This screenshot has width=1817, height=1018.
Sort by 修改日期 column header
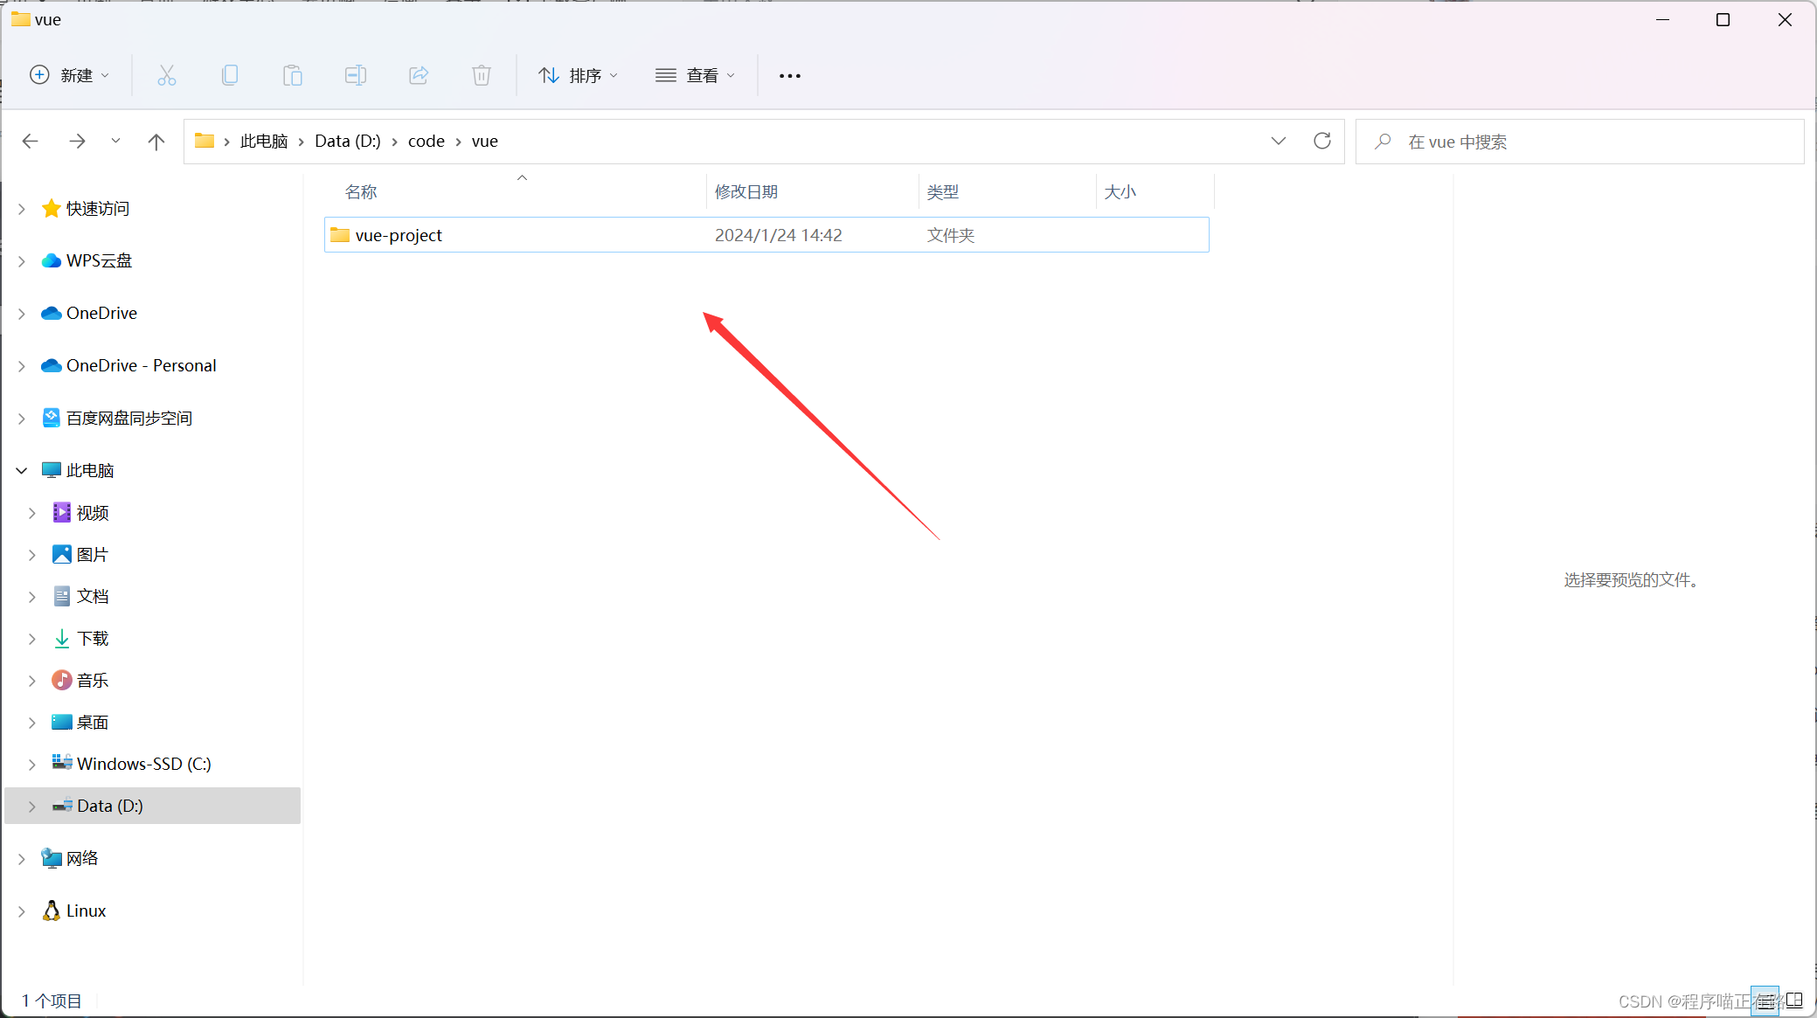tap(746, 192)
